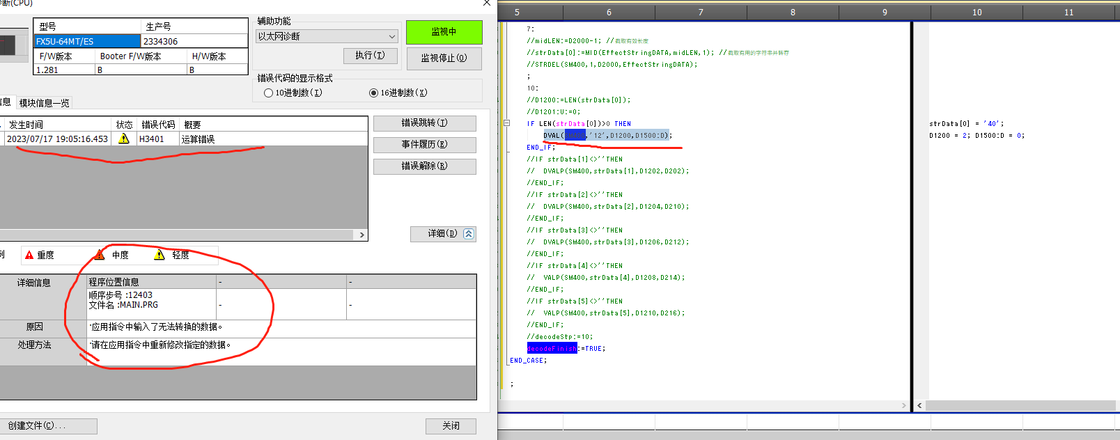Image resolution: width=1120 pixels, height=440 pixels.
Task: Click the double-chevron icon beside 详细(D)
Action: [x=469, y=234]
